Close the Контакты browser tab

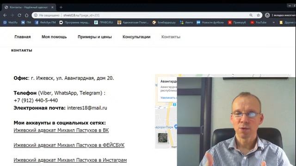(x=52, y=7)
